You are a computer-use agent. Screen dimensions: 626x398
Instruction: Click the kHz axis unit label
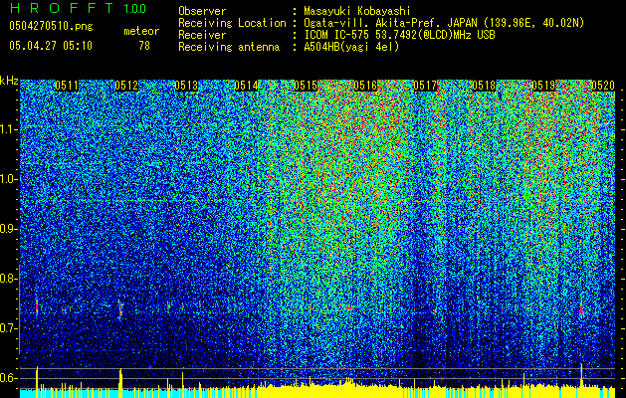(9, 82)
